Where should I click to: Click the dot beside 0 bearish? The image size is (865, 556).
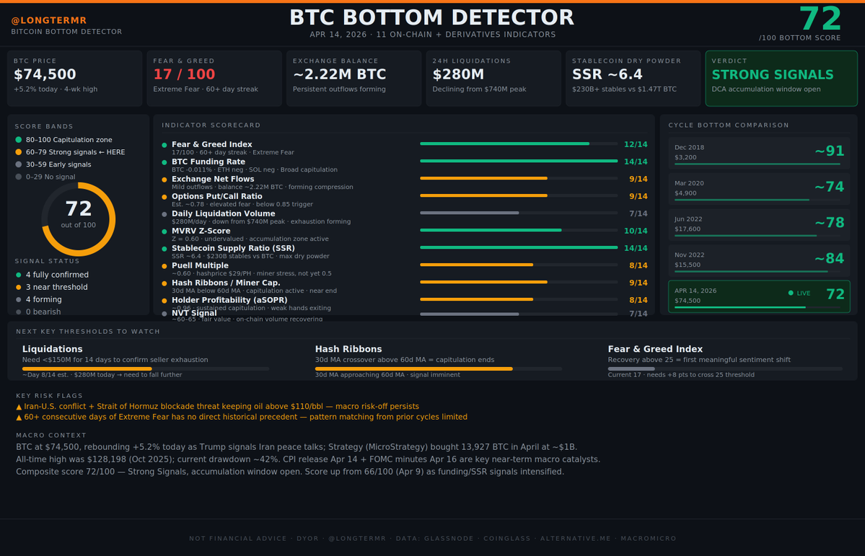coord(19,312)
